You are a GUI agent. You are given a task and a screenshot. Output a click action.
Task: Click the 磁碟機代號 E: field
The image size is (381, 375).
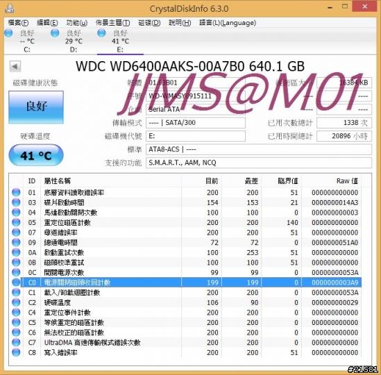pos(196,136)
